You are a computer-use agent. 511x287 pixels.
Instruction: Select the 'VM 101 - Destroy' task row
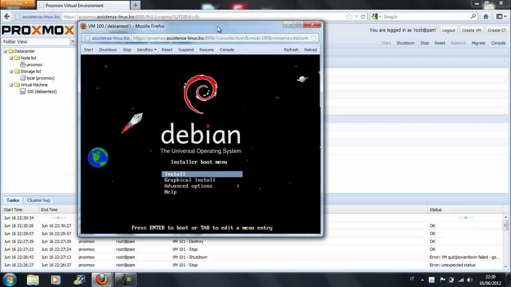coord(252,242)
